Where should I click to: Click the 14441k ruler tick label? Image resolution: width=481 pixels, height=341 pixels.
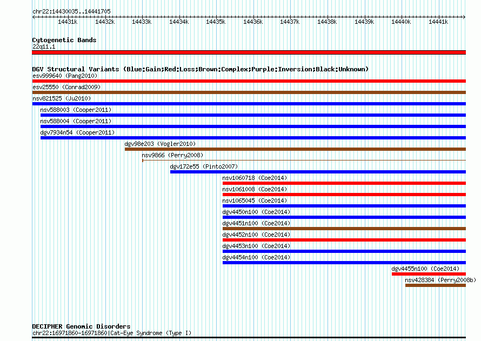tap(438, 22)
